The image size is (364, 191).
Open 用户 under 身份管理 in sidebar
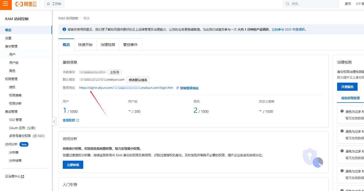tap(12, 54)
